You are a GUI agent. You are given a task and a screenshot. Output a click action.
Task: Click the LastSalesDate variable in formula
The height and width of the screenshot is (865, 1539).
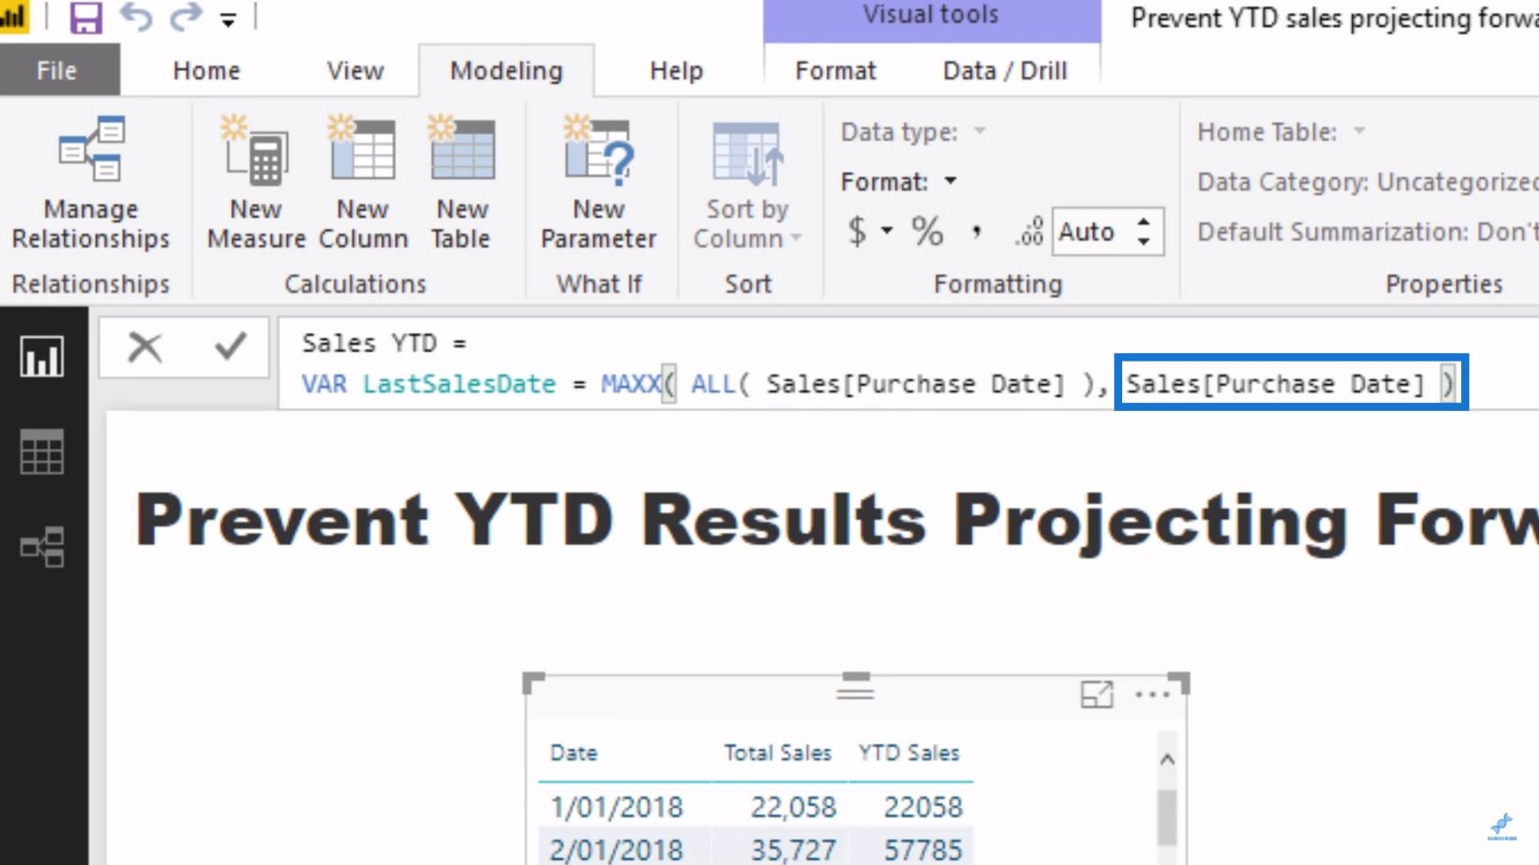(x=459, y=384)
